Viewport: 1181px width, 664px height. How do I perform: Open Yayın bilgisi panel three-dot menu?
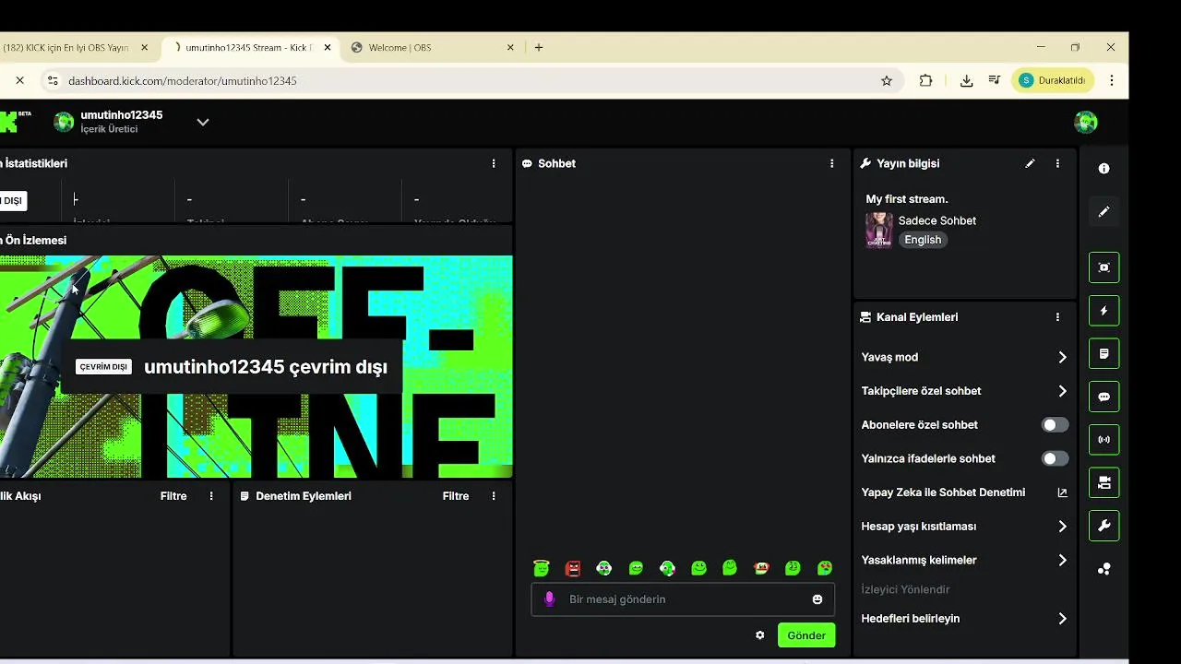click(x=1057, y=163)
